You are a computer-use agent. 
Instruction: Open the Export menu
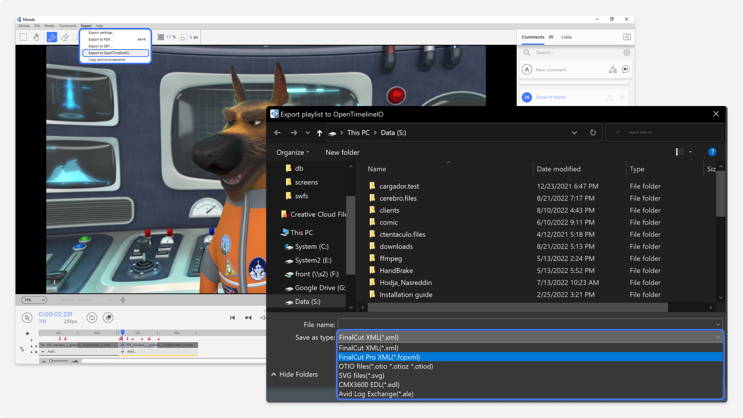(x=86, y=26)
